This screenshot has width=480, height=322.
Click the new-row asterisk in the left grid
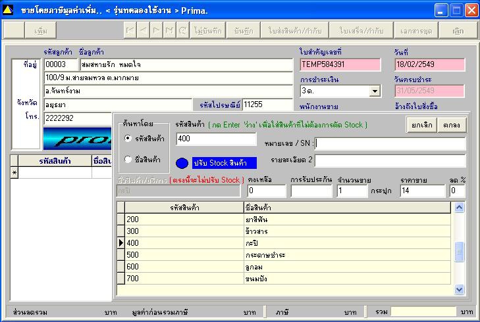tap(14, 173)
